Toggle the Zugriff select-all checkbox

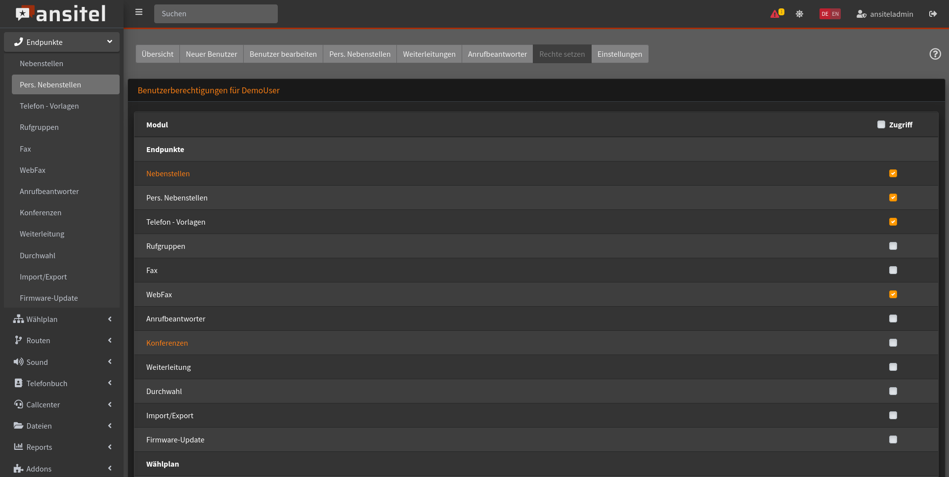tap(881, 124)
